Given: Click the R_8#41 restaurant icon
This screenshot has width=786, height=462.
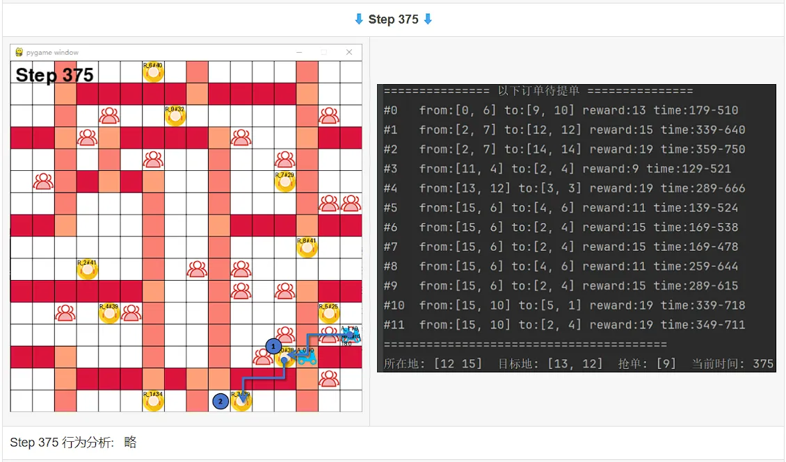Looking at the screenshot, I should (307, 247).
